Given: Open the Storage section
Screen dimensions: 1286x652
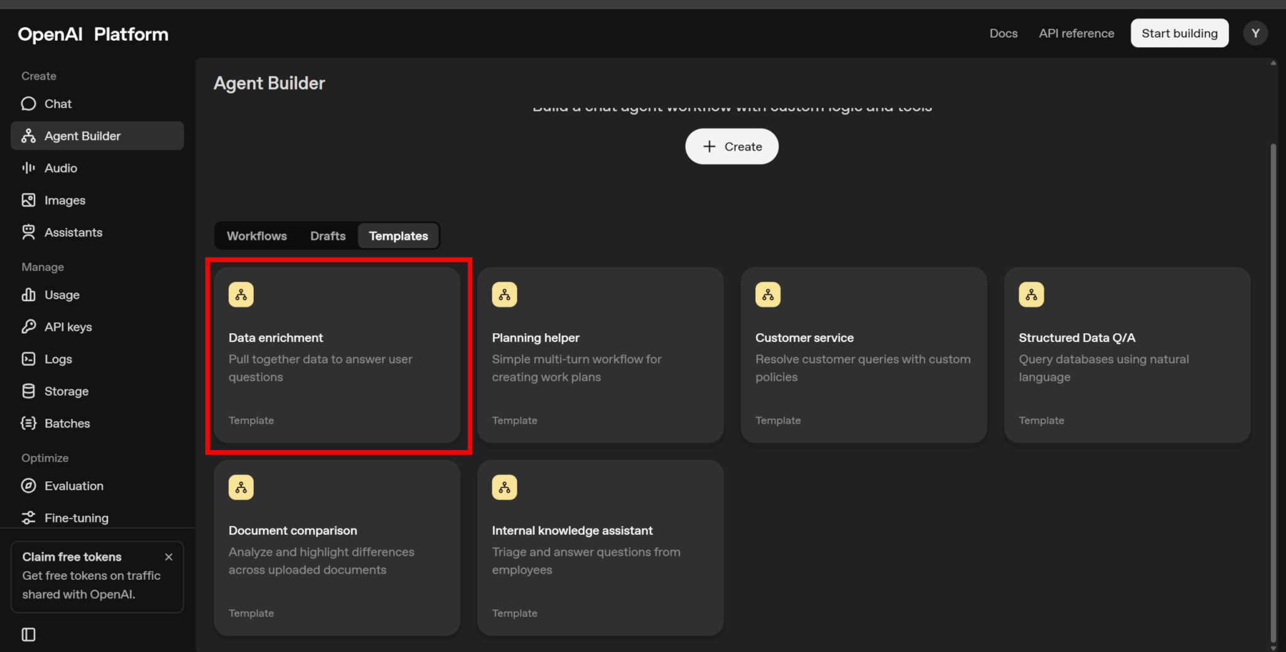Looking at the screenshot, I should (66, 391).
